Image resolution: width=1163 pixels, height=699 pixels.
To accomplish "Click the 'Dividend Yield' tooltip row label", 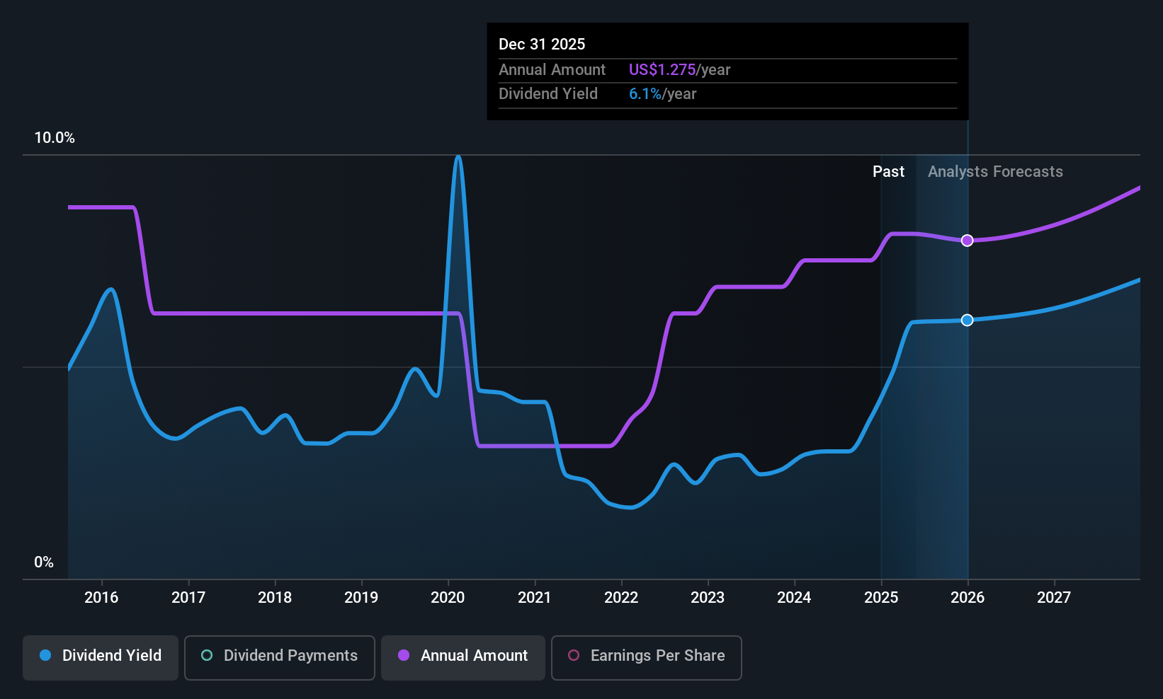I will pyautogui.click(x=548, y=94).
